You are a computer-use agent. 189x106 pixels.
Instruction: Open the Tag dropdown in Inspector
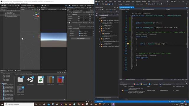pos(77,12)
